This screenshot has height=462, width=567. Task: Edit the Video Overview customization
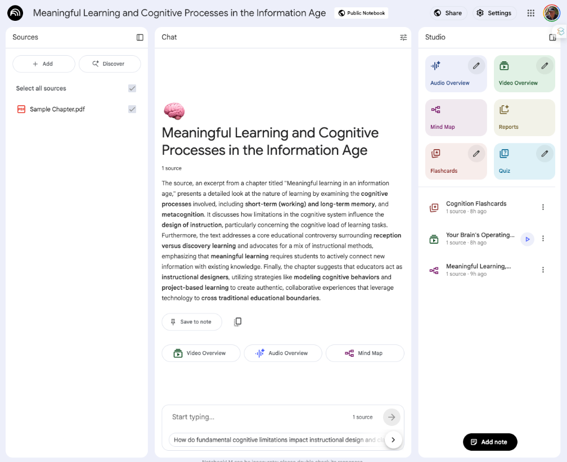click(544, 66)
